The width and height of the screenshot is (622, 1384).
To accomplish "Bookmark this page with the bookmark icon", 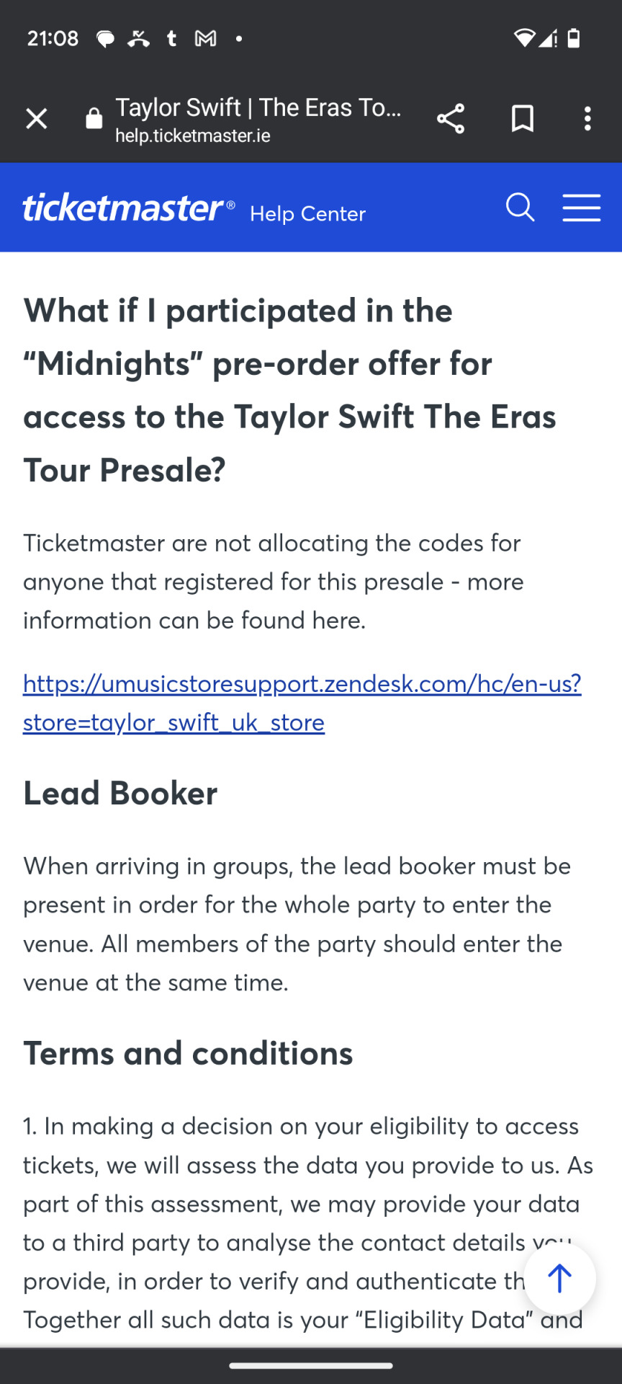I will 523,119.
